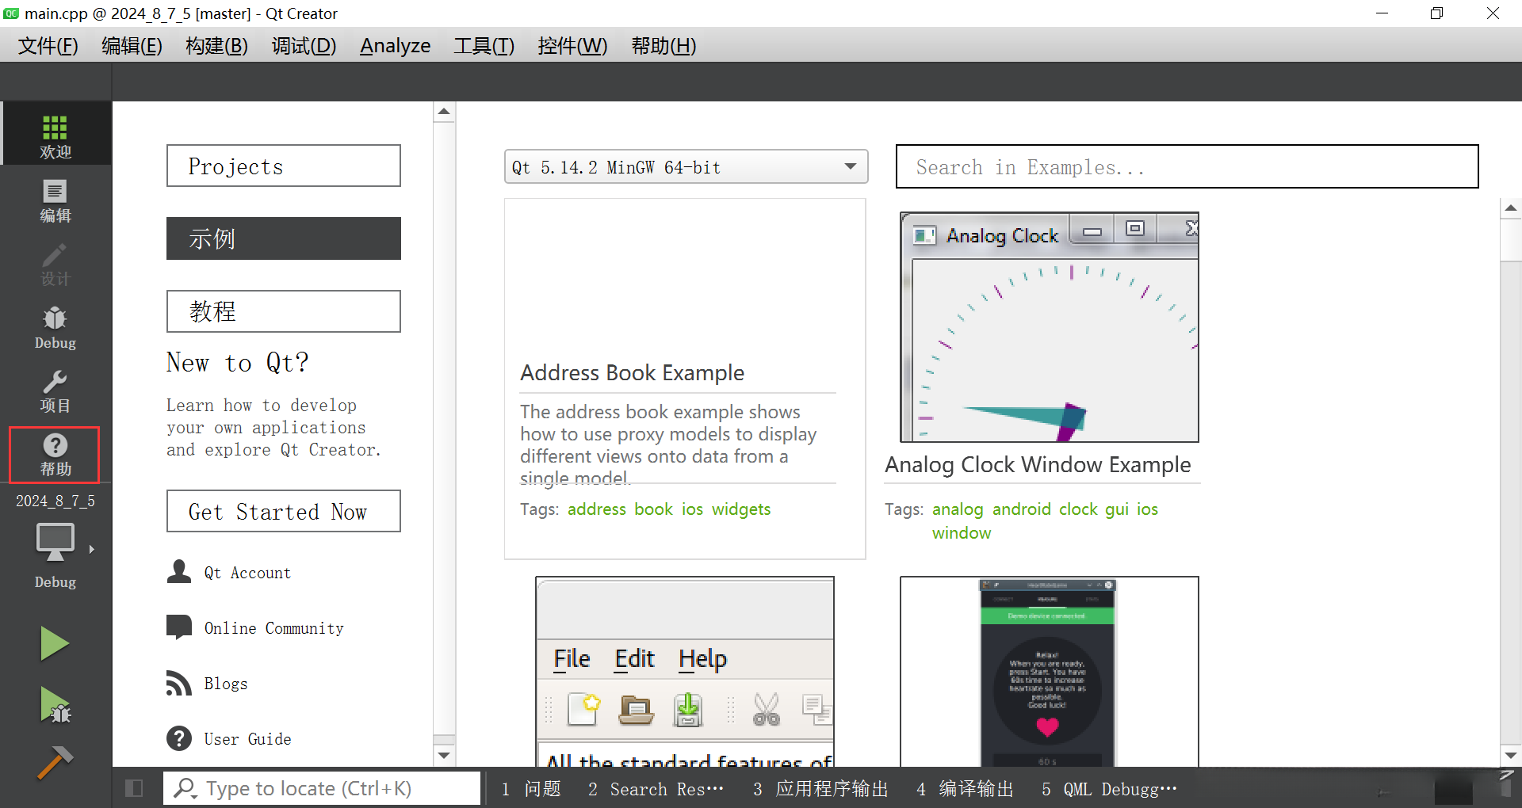This screenshot has height=808, width=1522.
Task: Open the Analog Clock example thumbnail
Action: [1050, 327]
